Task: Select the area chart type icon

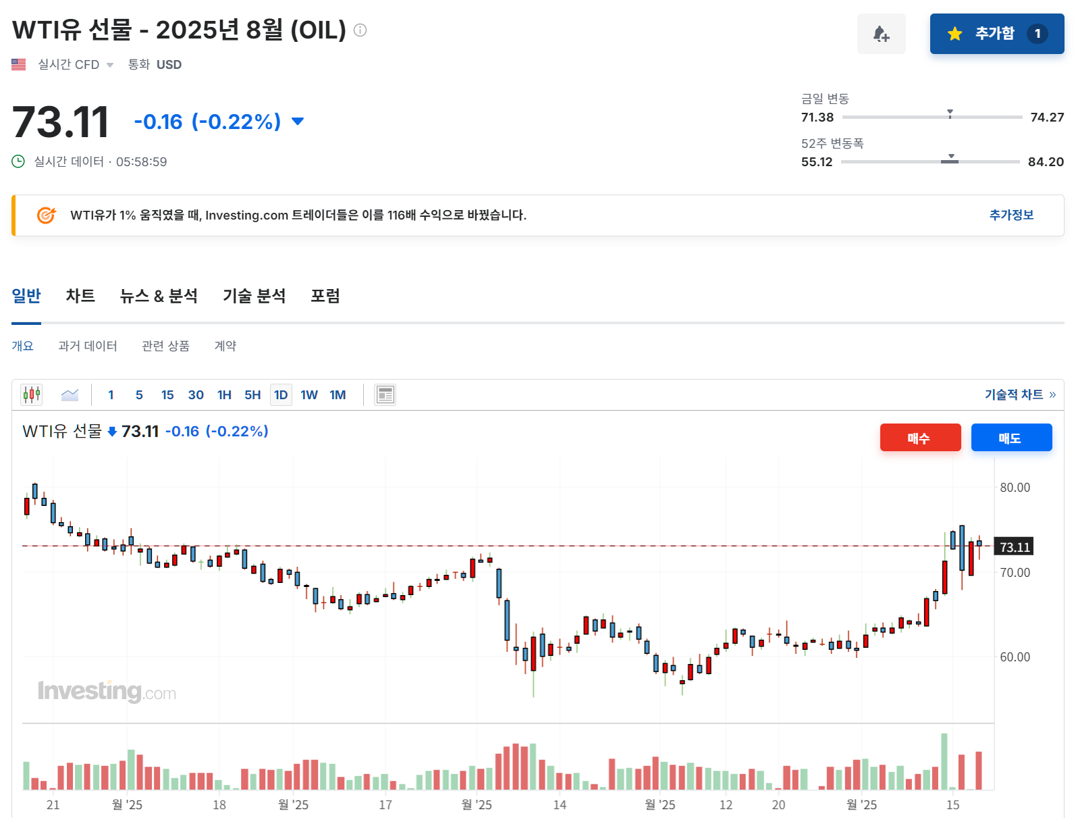Action: [x=70, y=394]
